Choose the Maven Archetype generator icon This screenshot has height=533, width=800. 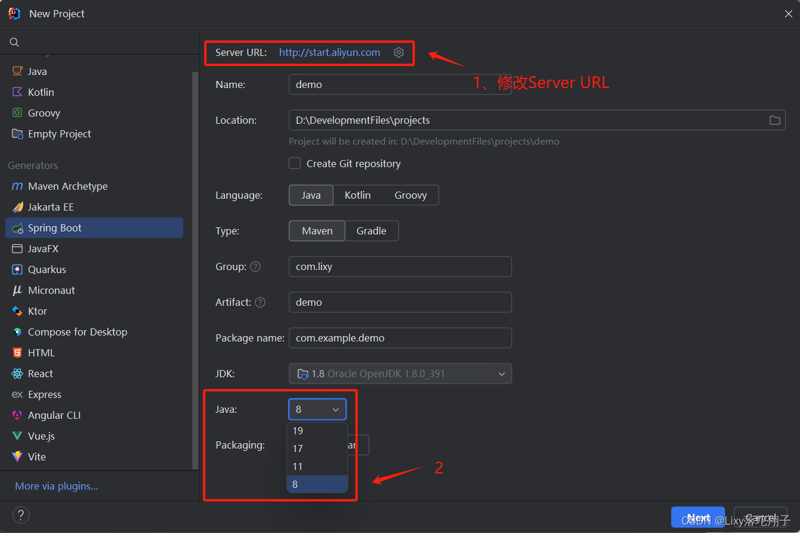pyautogui.click(x=17, y=186)
